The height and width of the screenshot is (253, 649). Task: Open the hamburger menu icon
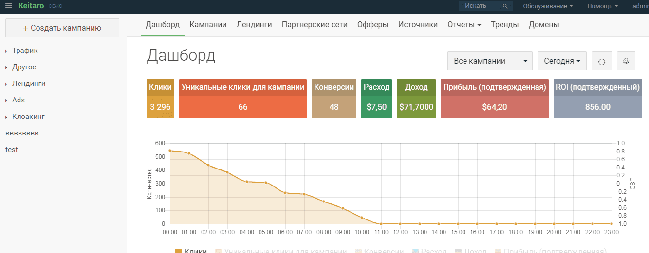tap(9, 6)
